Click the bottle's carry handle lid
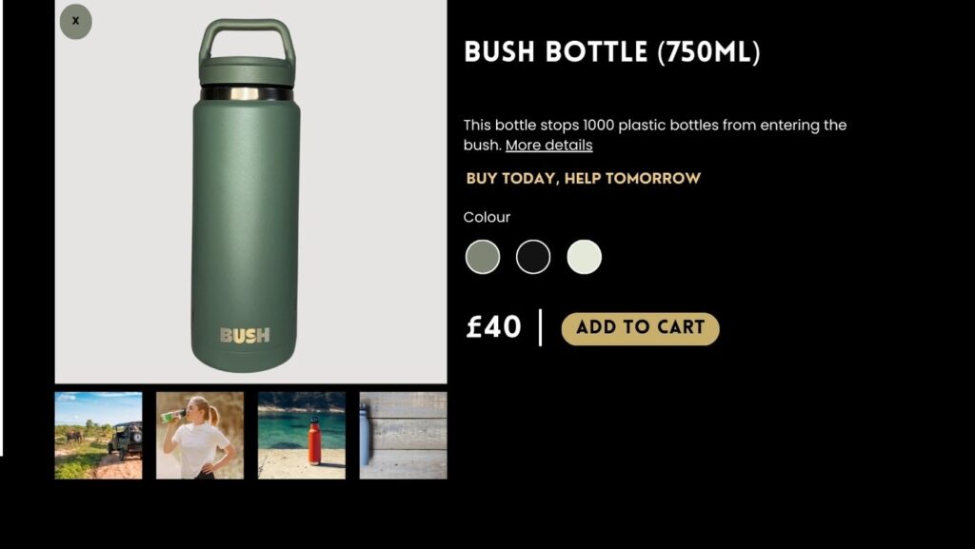 coord(247,52)
